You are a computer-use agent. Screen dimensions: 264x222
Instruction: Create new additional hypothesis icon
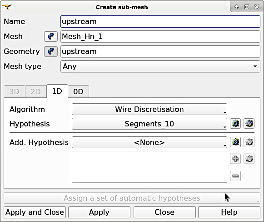tap(235, 142)
